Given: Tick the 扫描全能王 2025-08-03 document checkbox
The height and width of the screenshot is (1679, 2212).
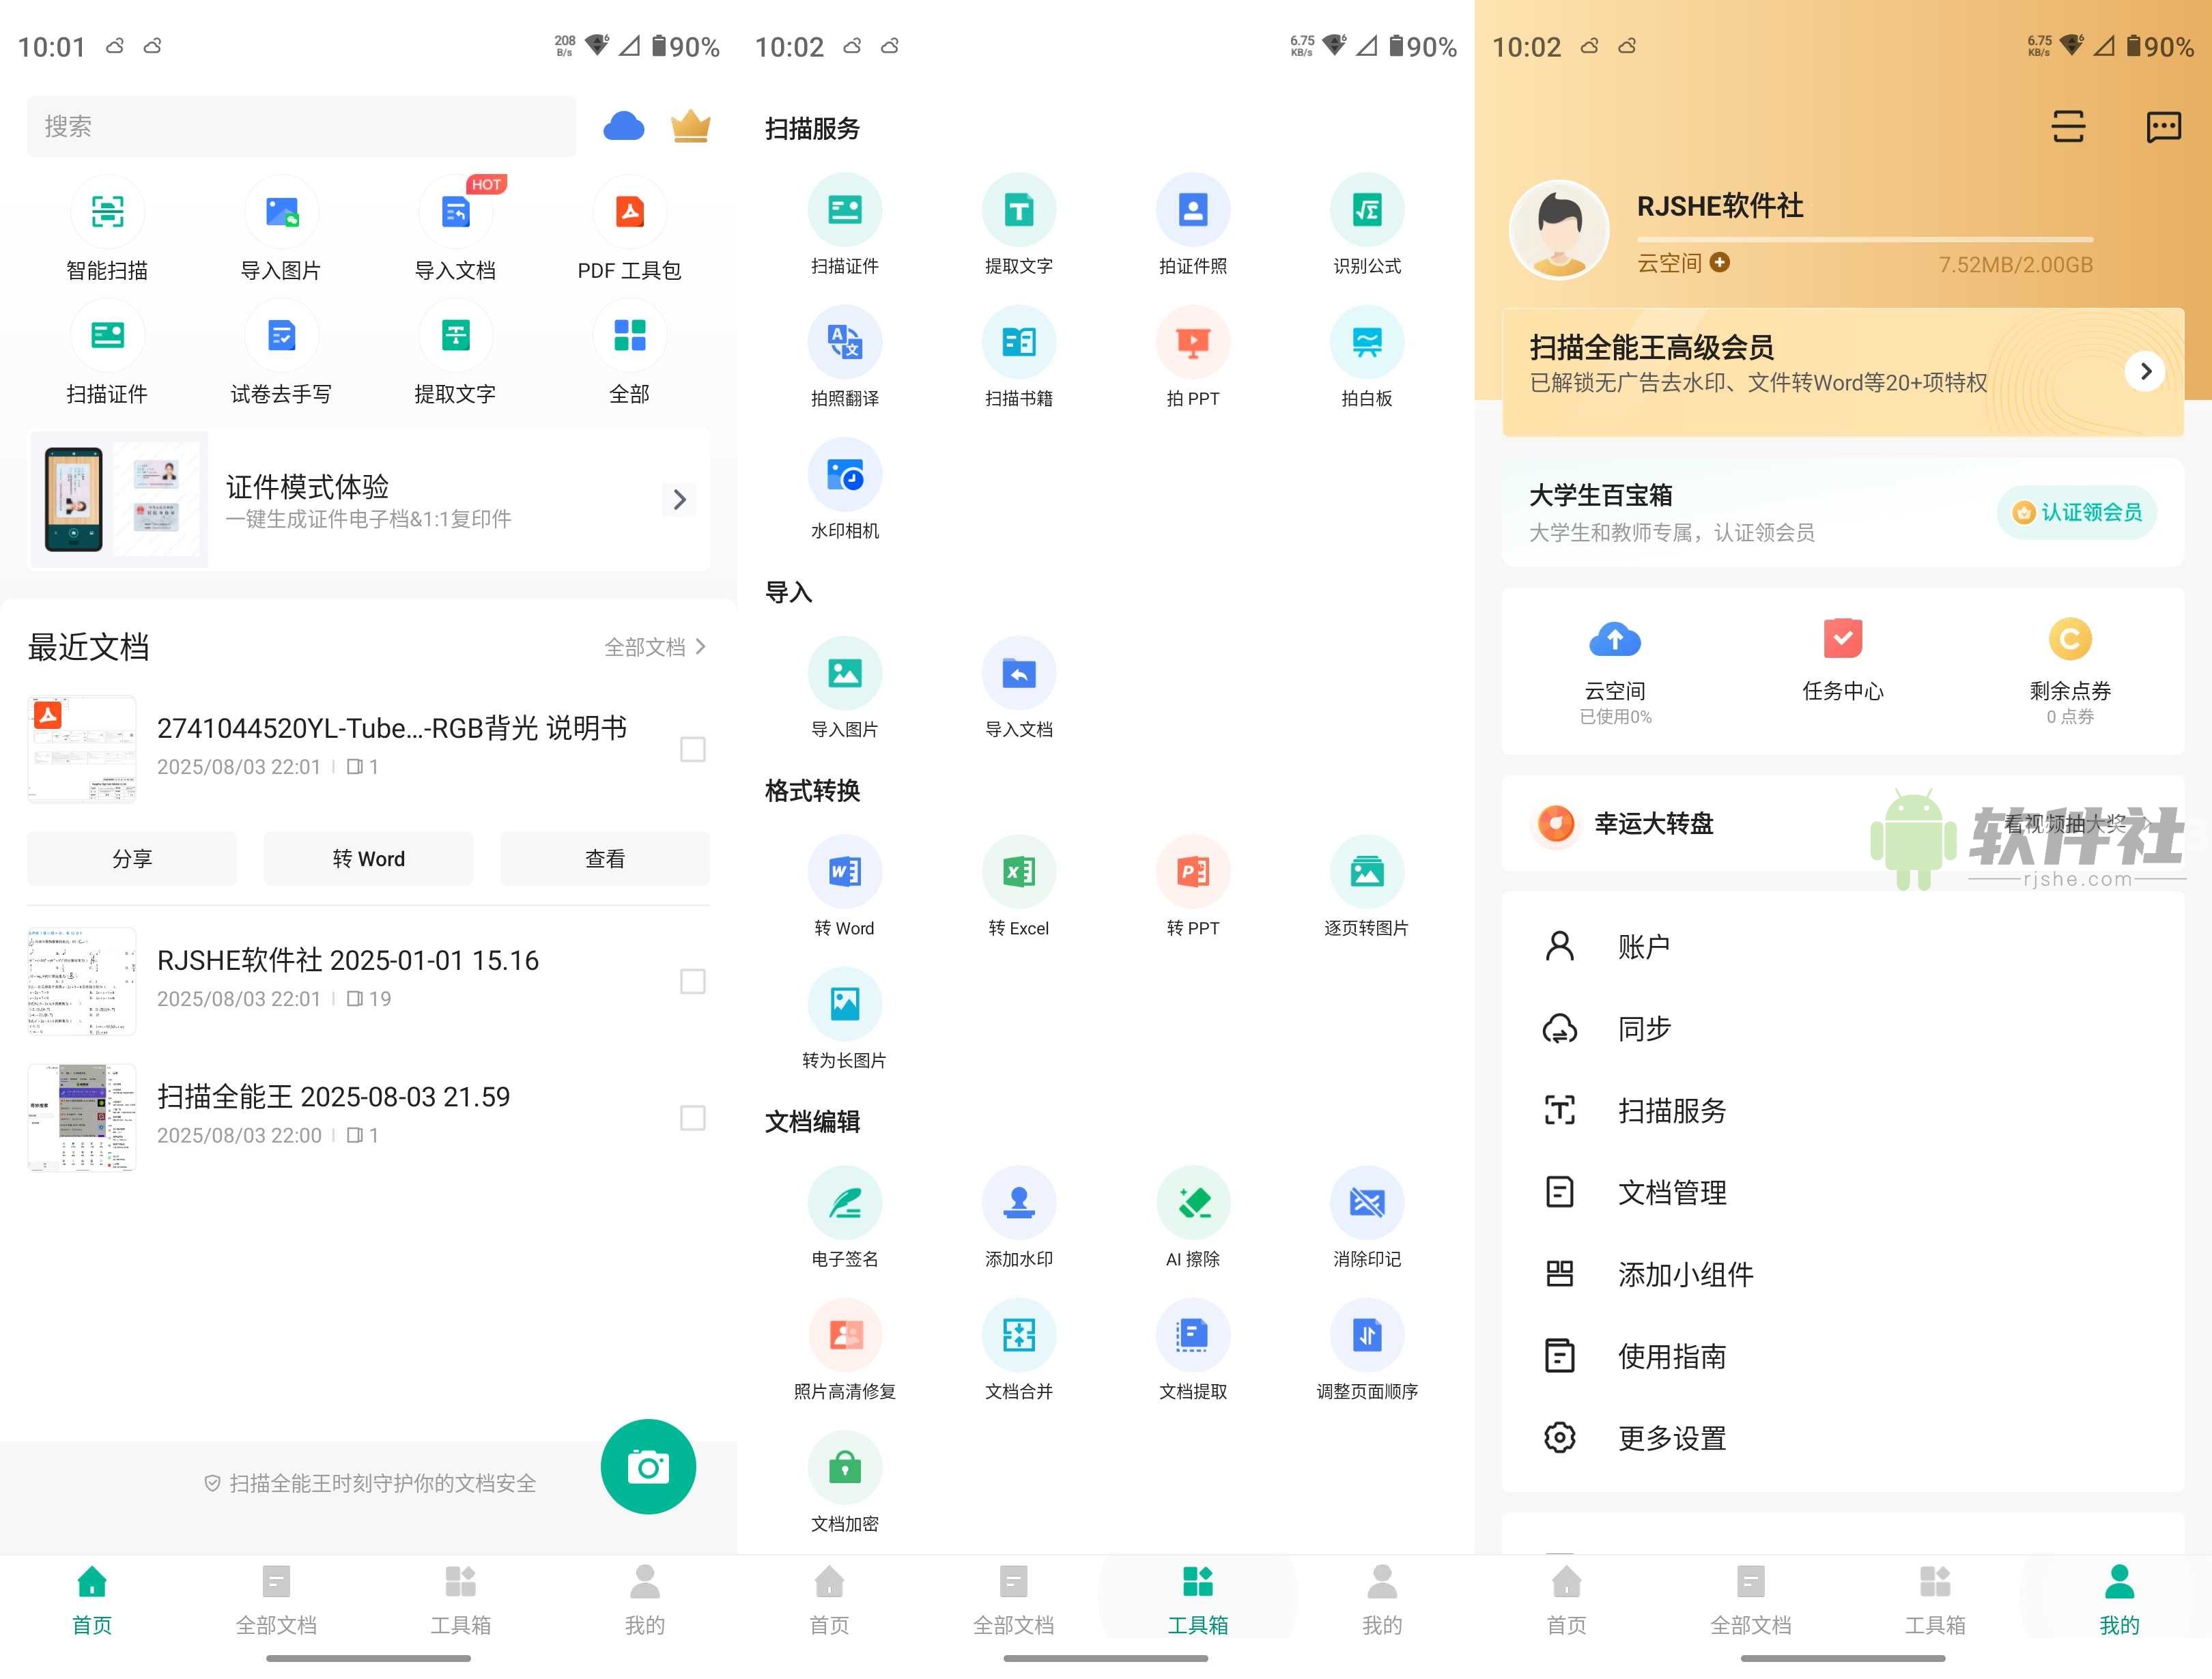Looking at the screenshot, I should click(693, 1119).
